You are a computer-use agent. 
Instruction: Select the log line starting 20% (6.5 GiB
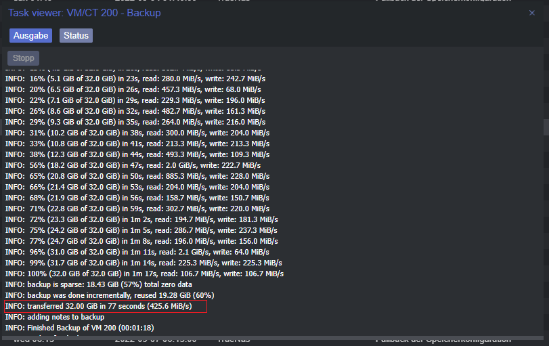133,89
